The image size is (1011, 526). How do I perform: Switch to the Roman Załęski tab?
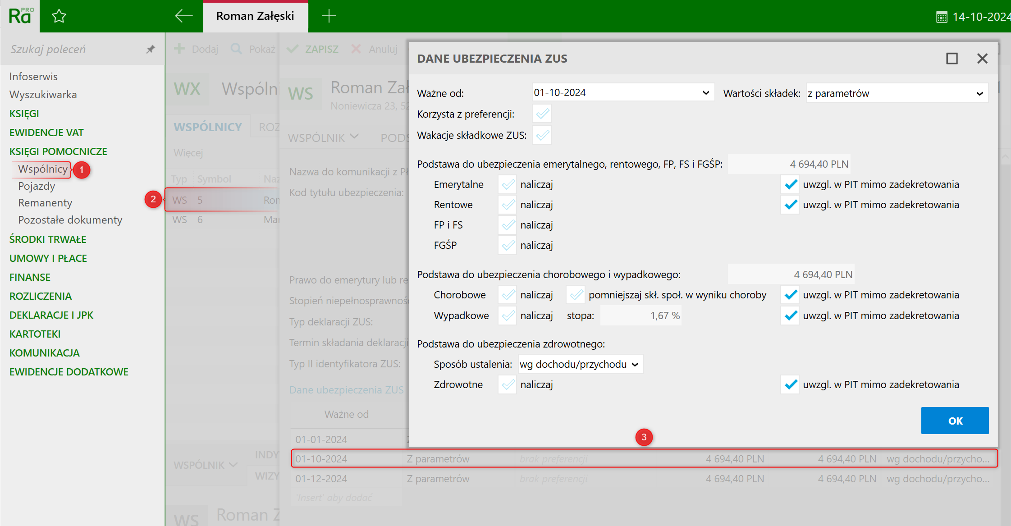[x=255, y=16]
